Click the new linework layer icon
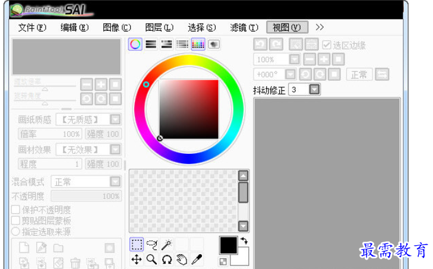This screenshot has width=433, height=269. pyautogui.click(x=42, y=248)
